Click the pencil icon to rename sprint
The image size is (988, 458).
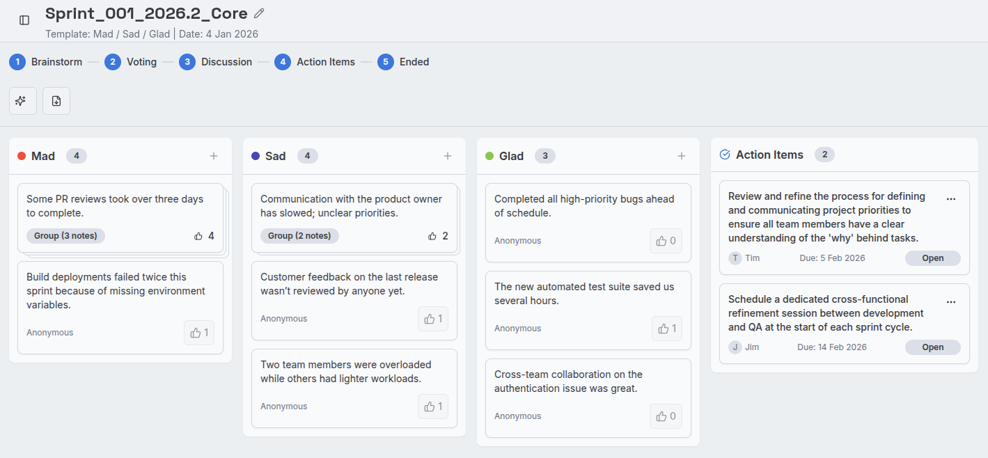(259, 13)
